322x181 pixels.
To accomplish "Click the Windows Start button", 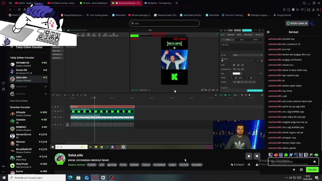I will point(4,178).
